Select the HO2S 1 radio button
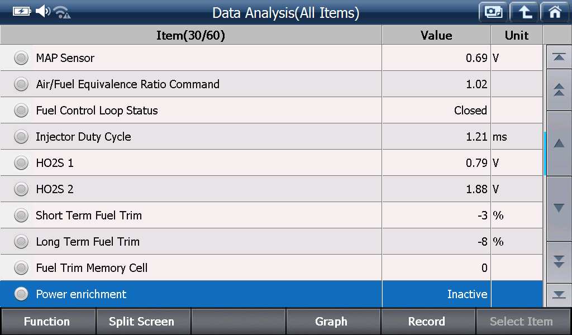Screen dimensions: 572x335 pos(21,162)
